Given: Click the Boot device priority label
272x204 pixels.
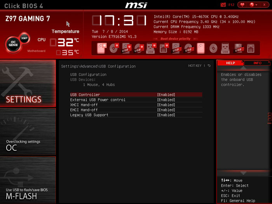Looking at the screenshot, I should [x=175, y=39].
